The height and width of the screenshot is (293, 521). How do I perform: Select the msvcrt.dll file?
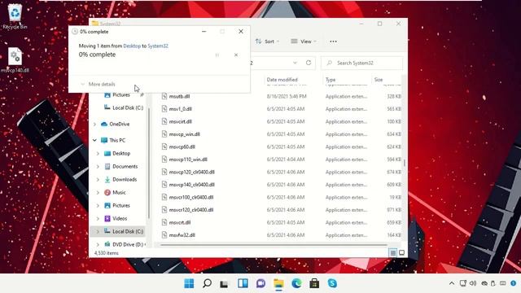180,222
